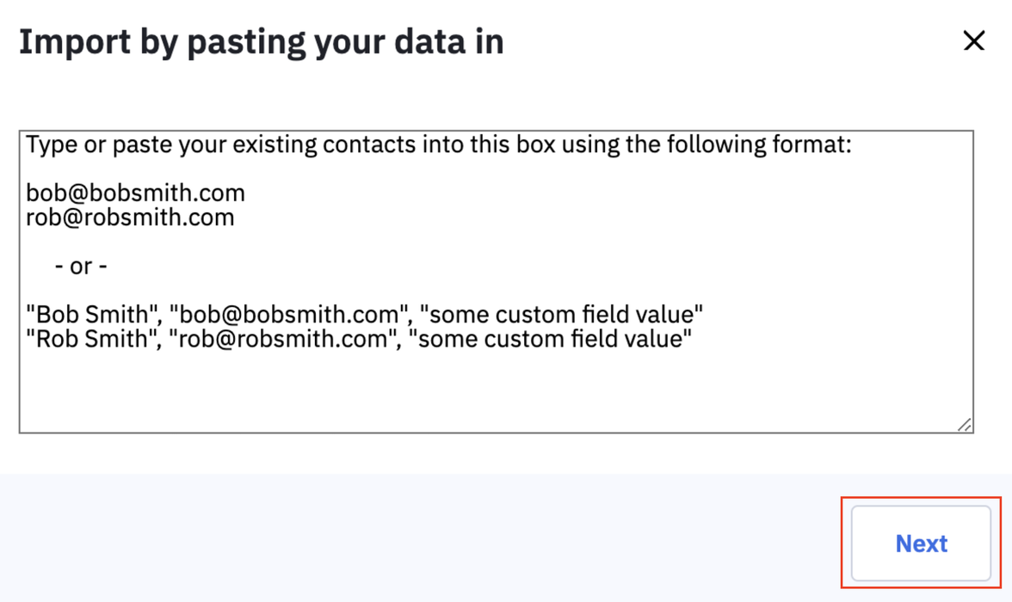Proceed to the next import step
1012x602 pixels.
921,544
